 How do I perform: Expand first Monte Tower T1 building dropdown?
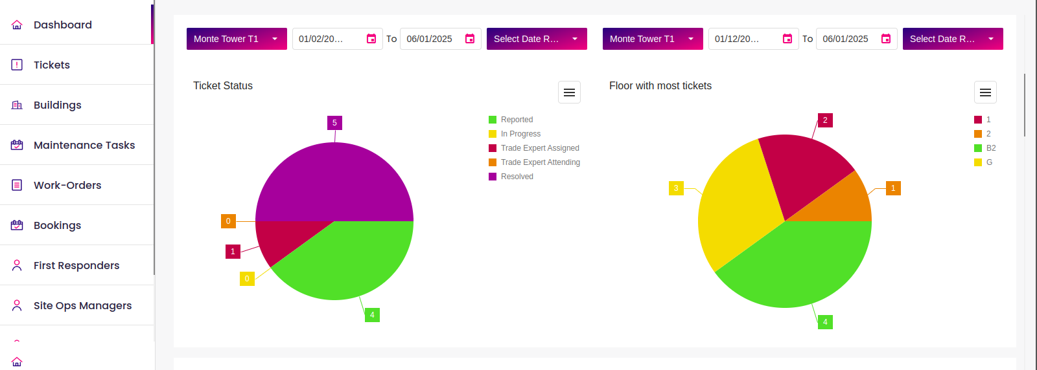point(237,39)
